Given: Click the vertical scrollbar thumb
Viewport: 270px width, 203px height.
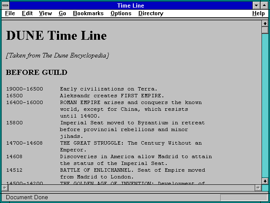Looking at the screenshot, I should coord(265,30).
